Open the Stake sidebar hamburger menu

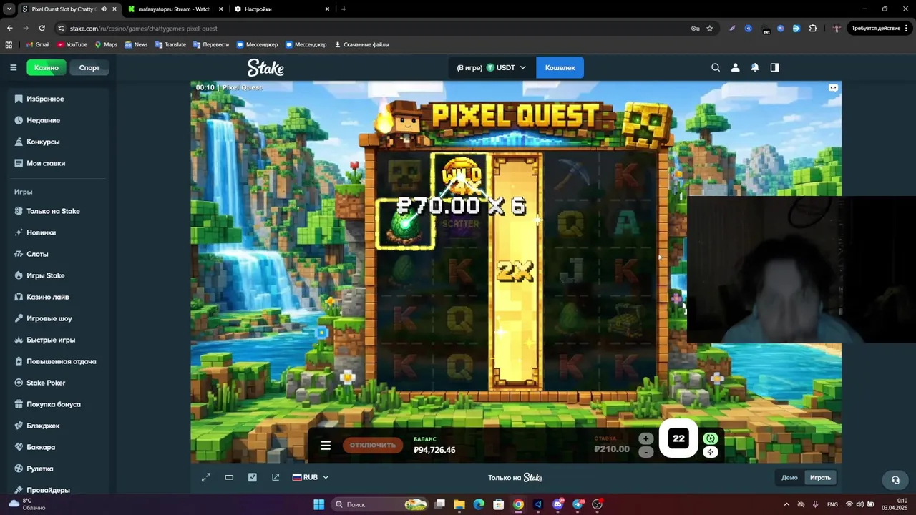13,67
